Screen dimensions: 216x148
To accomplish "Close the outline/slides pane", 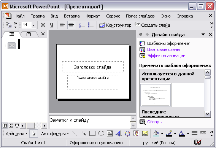I will 43,34.
